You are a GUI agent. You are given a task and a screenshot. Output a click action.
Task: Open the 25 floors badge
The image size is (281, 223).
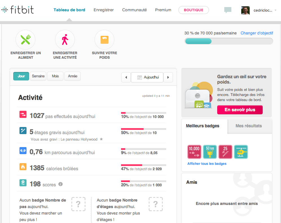225,152
